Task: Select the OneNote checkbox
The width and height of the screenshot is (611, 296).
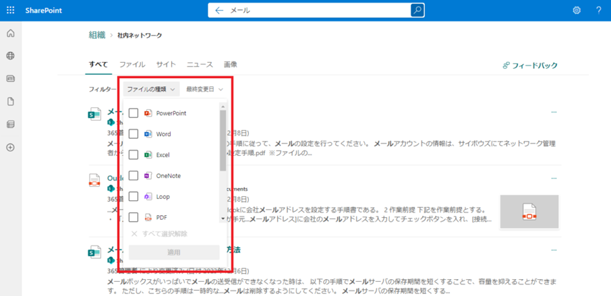Action: 133,176
